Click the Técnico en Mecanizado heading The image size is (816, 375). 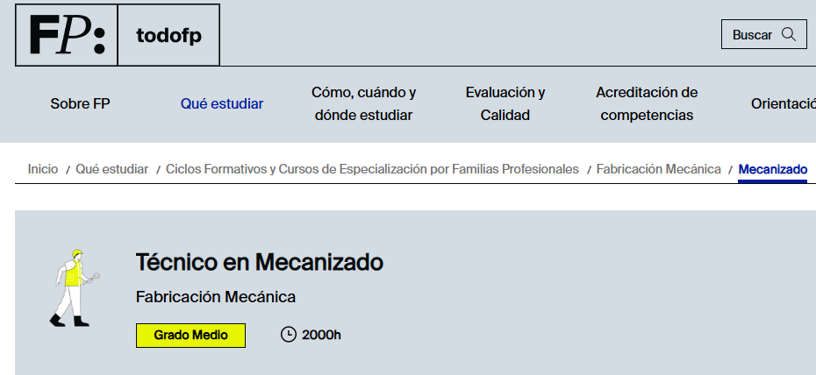tap(260, 262)
